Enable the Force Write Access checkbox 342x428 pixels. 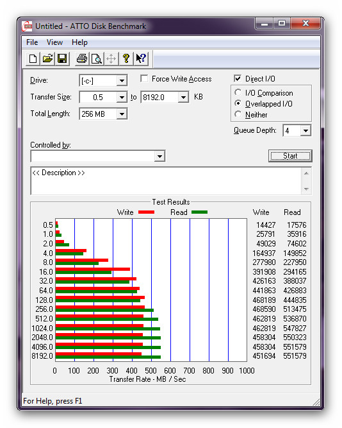(x=144, y=79)
